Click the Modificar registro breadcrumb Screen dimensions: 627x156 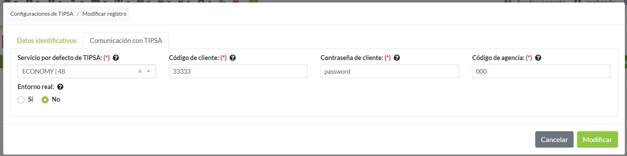(104, 14)
